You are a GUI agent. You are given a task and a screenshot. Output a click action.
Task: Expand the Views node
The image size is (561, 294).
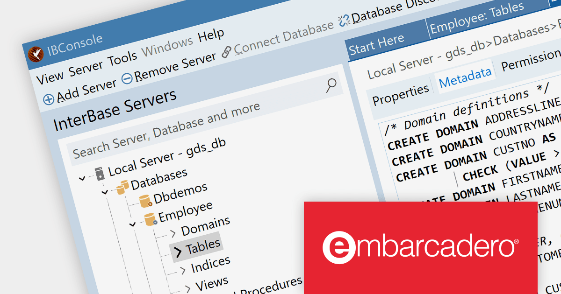tap(188, 288)
